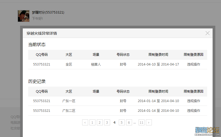221x137 pixels.
Task: Click 违规操作 in the 全区 row
Action: click(194, 64)
